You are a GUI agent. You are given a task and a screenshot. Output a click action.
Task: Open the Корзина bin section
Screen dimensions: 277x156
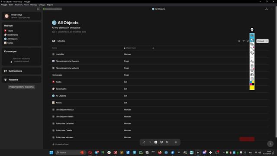(22, 80)
